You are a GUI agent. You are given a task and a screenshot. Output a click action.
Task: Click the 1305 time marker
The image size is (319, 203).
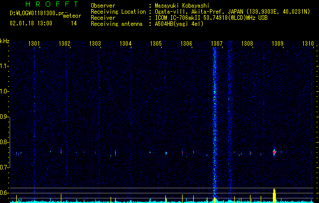[156, 44]
